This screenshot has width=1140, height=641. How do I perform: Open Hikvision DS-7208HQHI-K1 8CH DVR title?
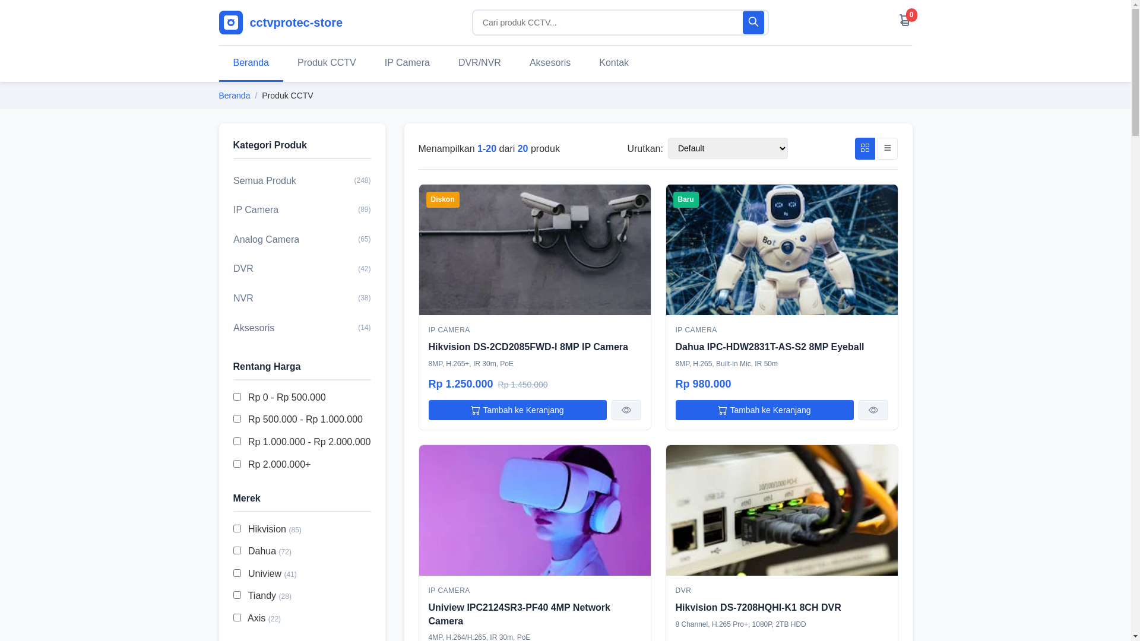758,608
